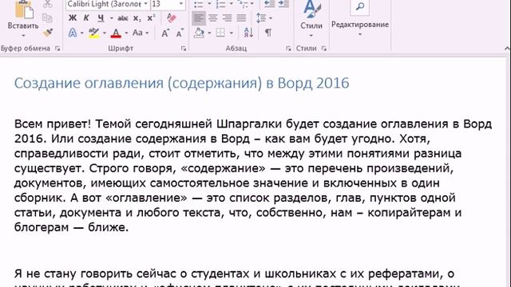Expand the font size dropdown arrow
Image resolution: width=511 pixels, height=287 pixels.
pyautogui.click(x=181, y=4)
